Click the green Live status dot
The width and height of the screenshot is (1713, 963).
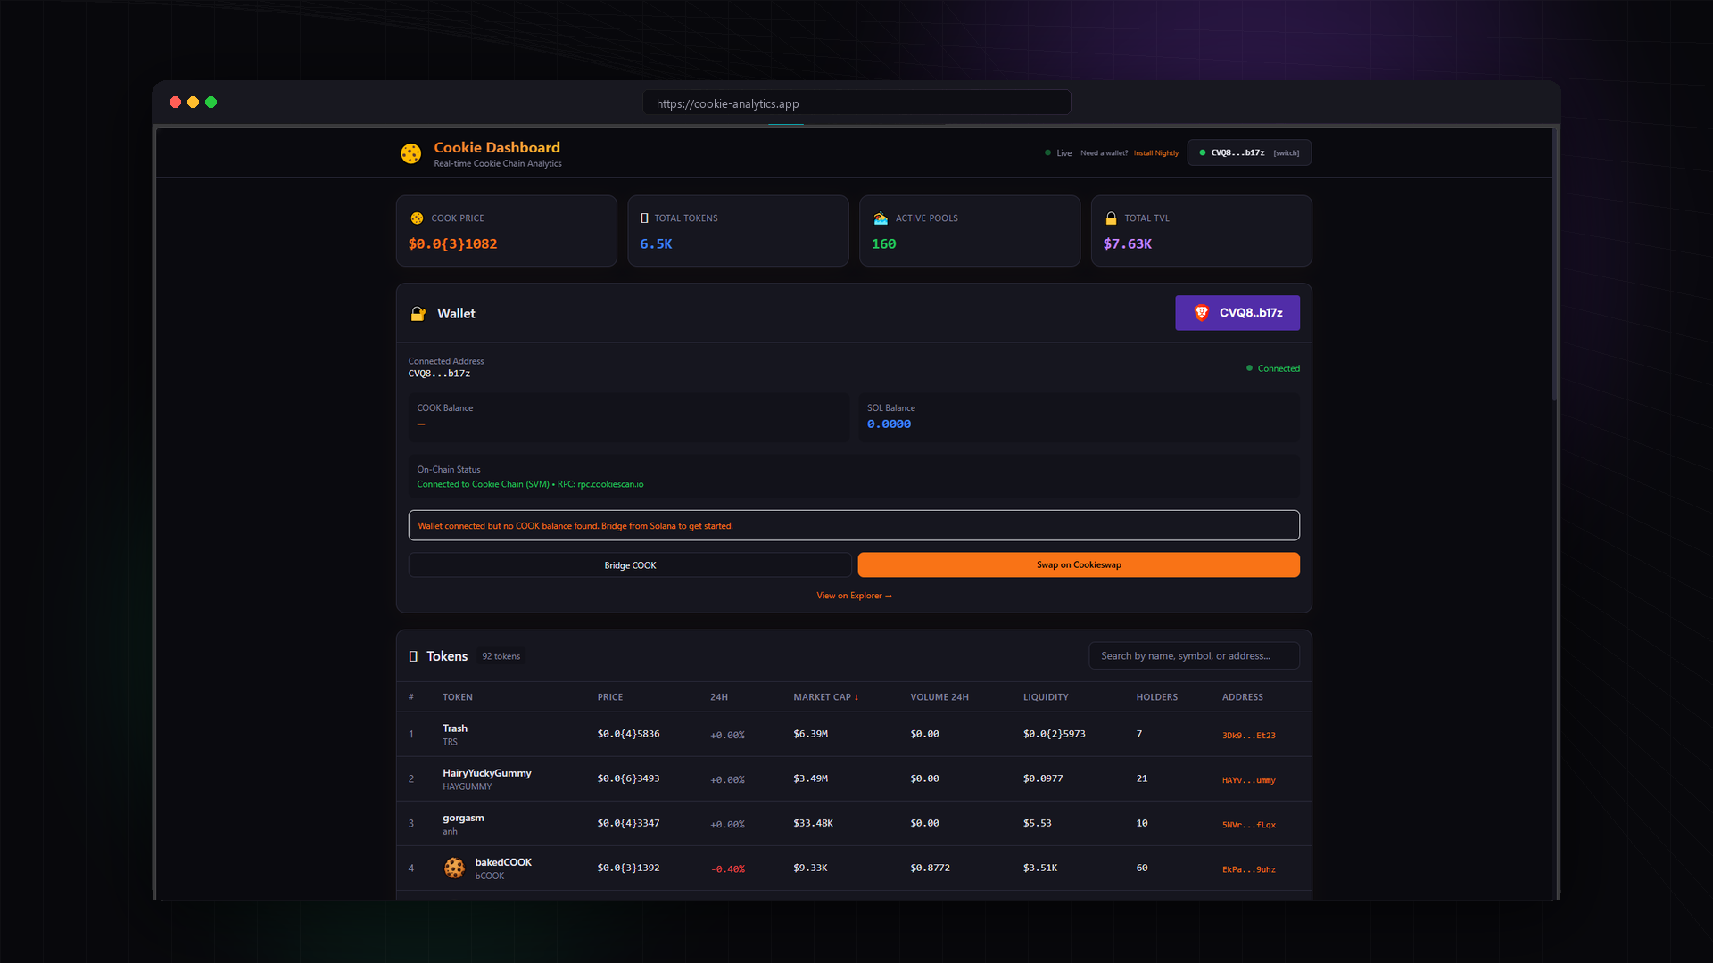pyautogui.click(x=1047, y=152)
